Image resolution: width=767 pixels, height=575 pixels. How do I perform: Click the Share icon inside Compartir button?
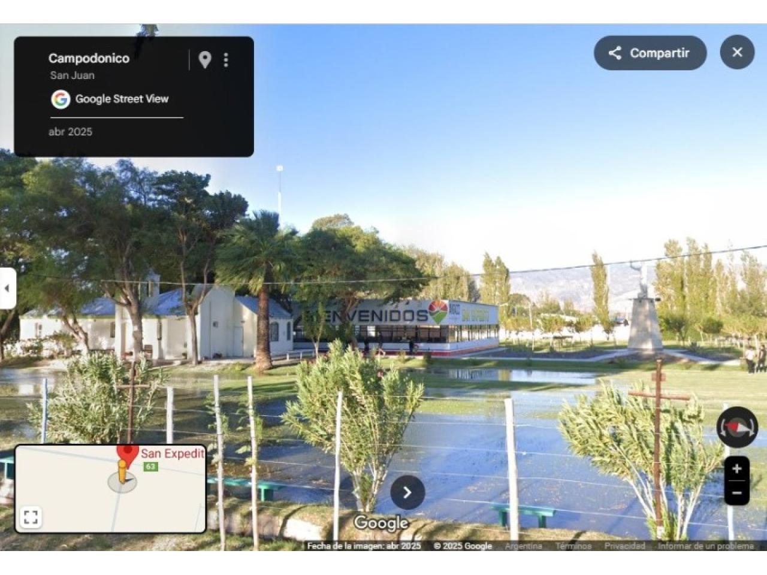click(x=615, y=53)
